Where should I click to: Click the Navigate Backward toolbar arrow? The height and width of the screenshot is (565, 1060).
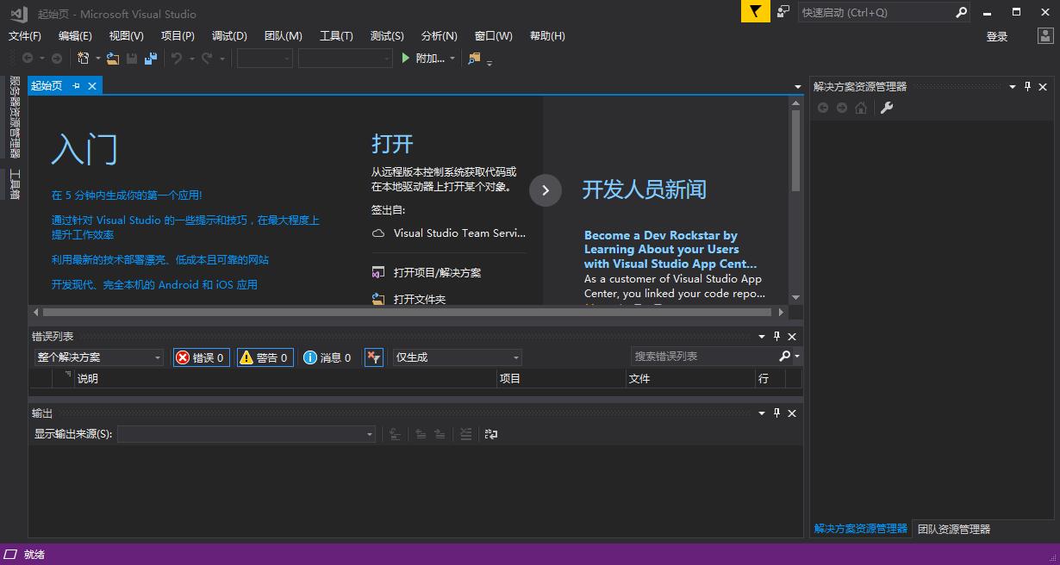pyautogui.click(x=28, y=59)
